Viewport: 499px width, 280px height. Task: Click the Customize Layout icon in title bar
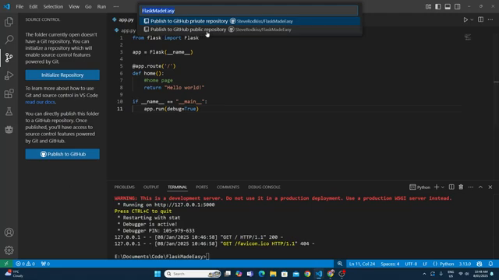click(x=428, y=7)
